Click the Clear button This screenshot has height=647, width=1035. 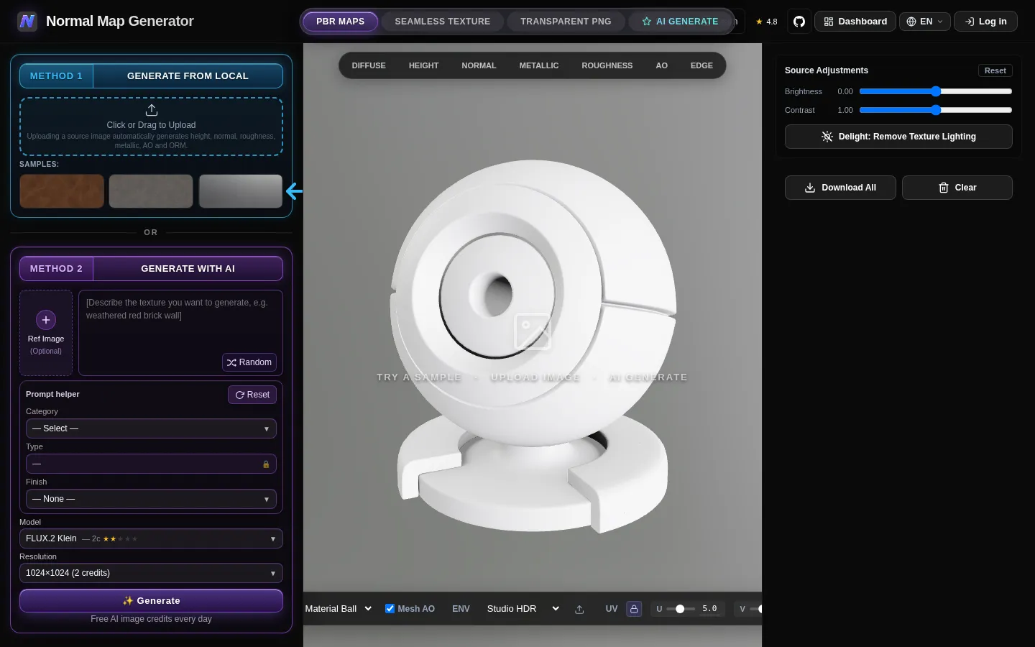[957, 188]
